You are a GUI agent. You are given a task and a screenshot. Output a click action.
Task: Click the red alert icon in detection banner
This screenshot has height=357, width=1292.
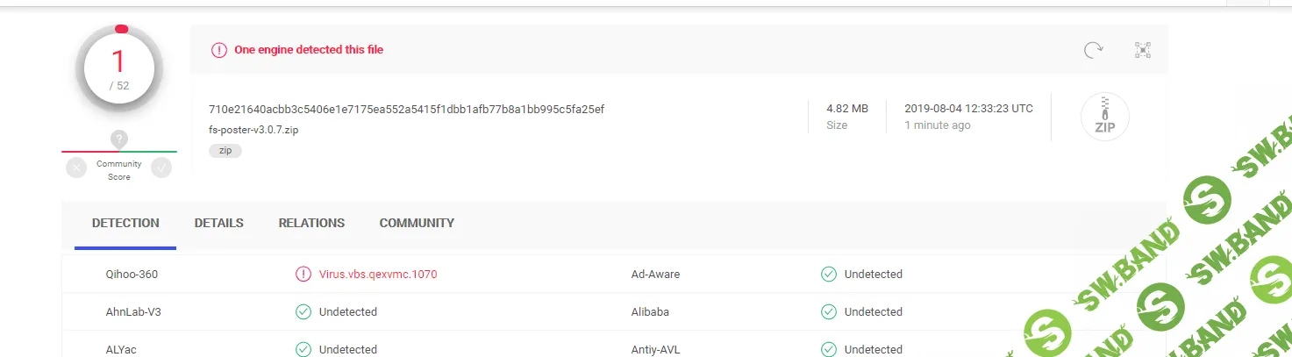click(x=219, y=50)
